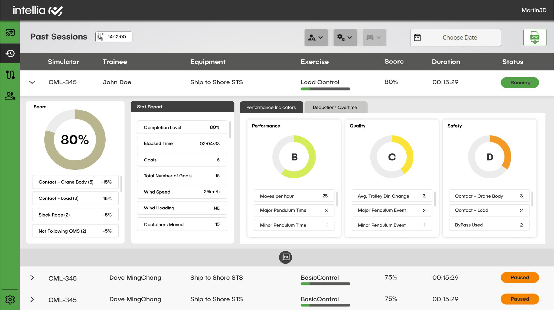Export sessions with the CSV download icon

(535, 38)
